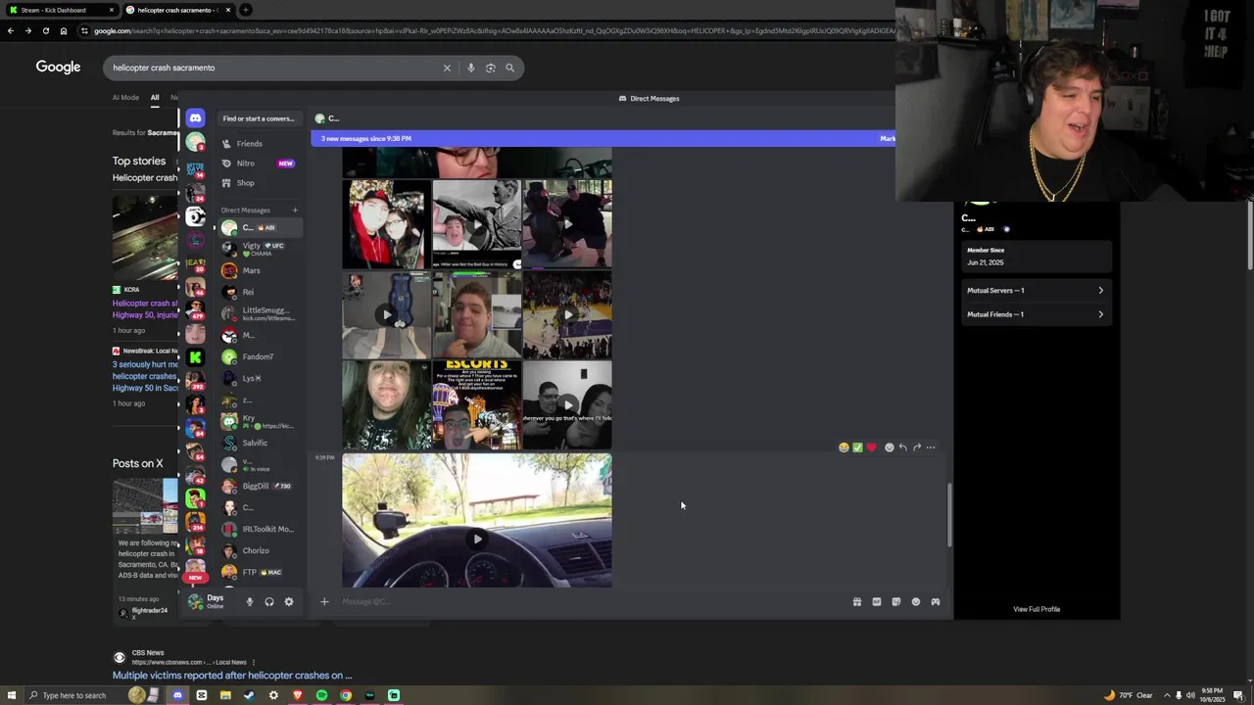Viewport: 1254px width, 705px height.
Task: Open the GIF picker icon
Action: [x=877, y=602]
